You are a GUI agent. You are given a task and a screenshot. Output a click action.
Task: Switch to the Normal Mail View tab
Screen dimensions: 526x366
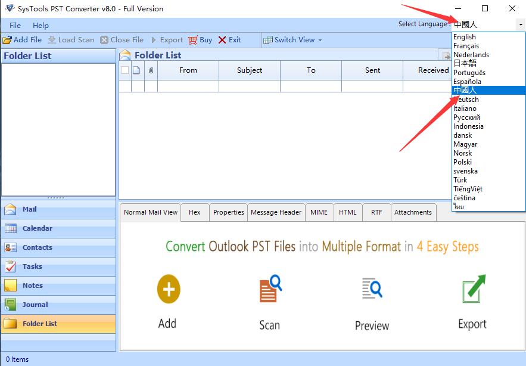pos(151,212)
